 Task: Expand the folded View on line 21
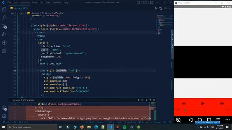coord(19,32)
